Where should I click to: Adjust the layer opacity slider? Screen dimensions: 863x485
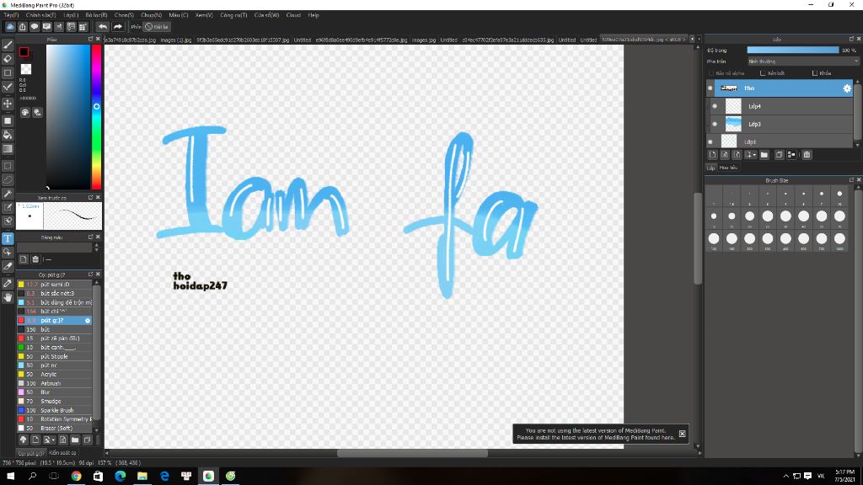(792, 50)
